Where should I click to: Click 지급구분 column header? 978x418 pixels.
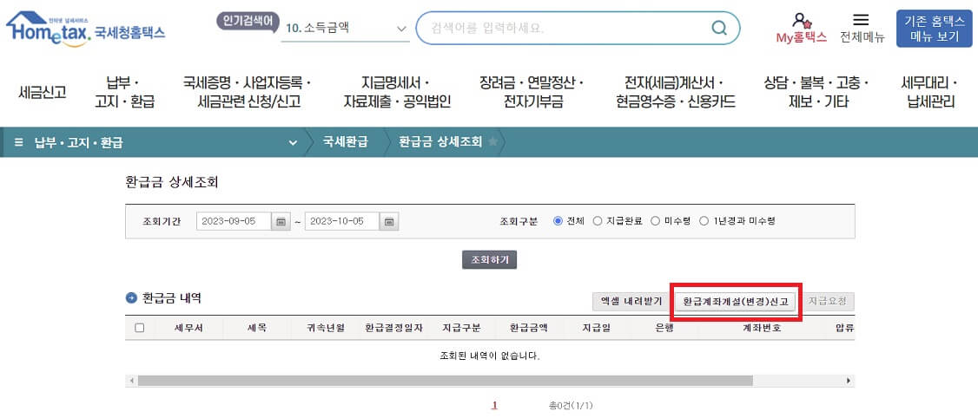click(x=461, y=328)
